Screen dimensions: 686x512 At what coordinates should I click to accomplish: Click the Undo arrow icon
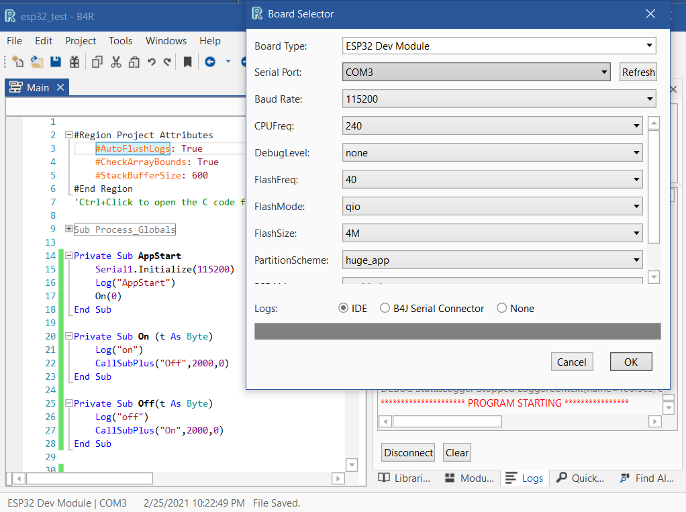(x=152, y=62)
